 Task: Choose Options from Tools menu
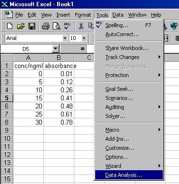click(129, 157)
